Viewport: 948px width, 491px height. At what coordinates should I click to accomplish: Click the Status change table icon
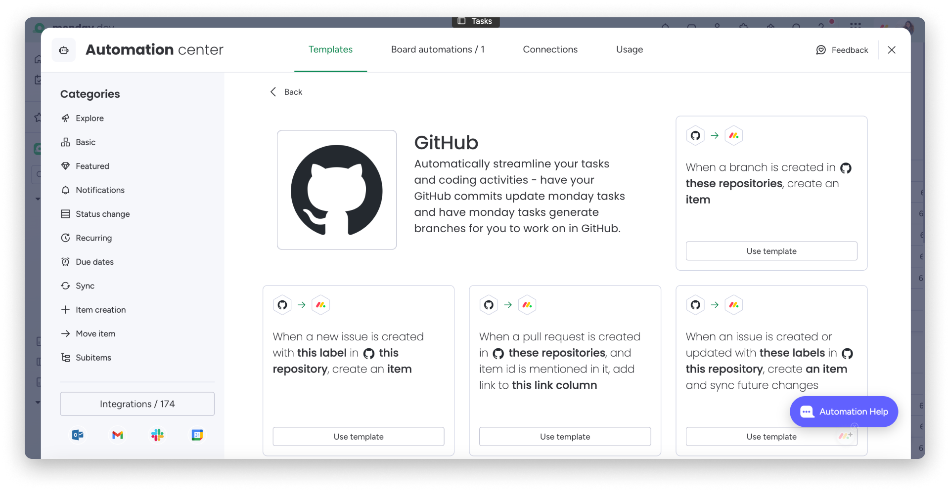pos(65,214)
